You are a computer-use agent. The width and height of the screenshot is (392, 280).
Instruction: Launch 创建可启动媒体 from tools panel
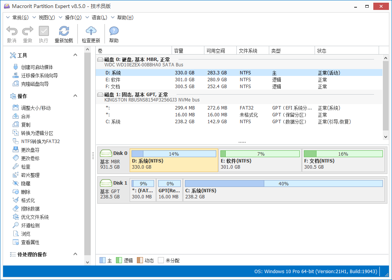coord(37,67)
